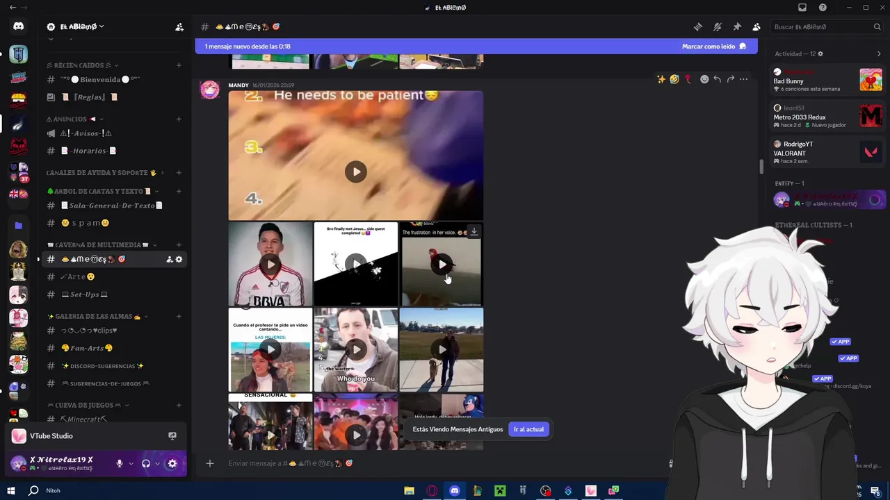The image size is (890, 500).
Task: Open Sala-General-De-Texto channel
Action: 115,205
